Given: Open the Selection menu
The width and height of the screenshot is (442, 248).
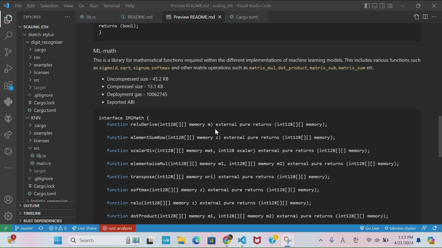Looking at the screenshot, I should (x=49, y=6).
